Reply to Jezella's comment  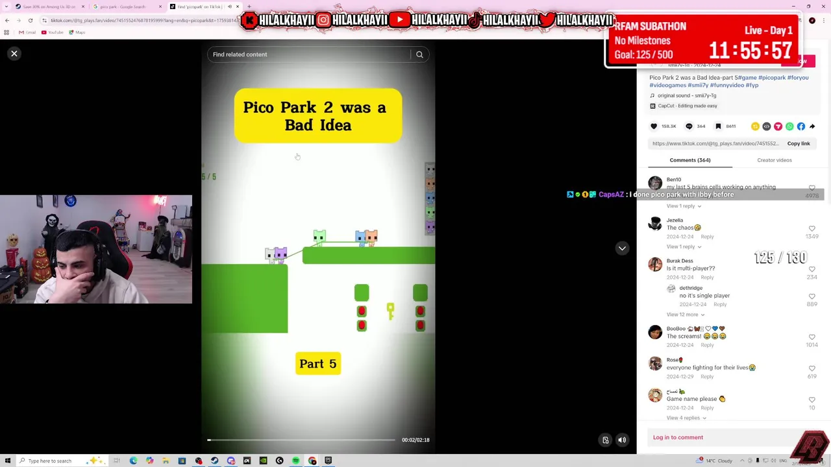(x=707, y=237)
